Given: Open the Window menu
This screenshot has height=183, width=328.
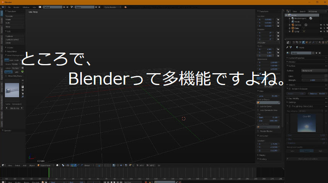Looking at the screenshot, I should pos(26,7).
